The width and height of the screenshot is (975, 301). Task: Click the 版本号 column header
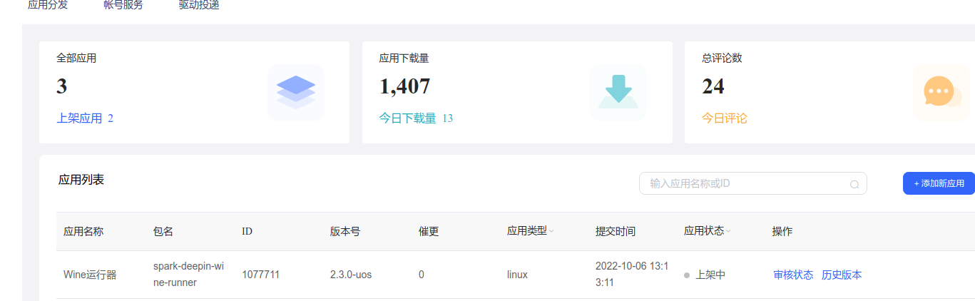[x=345, y=231]
